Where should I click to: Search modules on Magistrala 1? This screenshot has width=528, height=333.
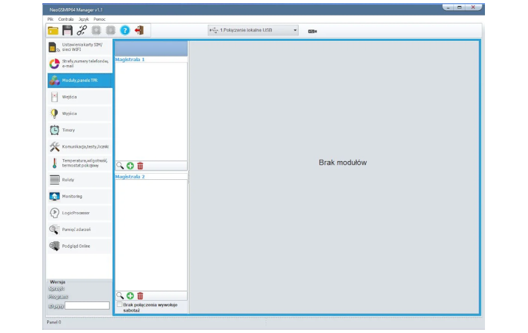120,166
